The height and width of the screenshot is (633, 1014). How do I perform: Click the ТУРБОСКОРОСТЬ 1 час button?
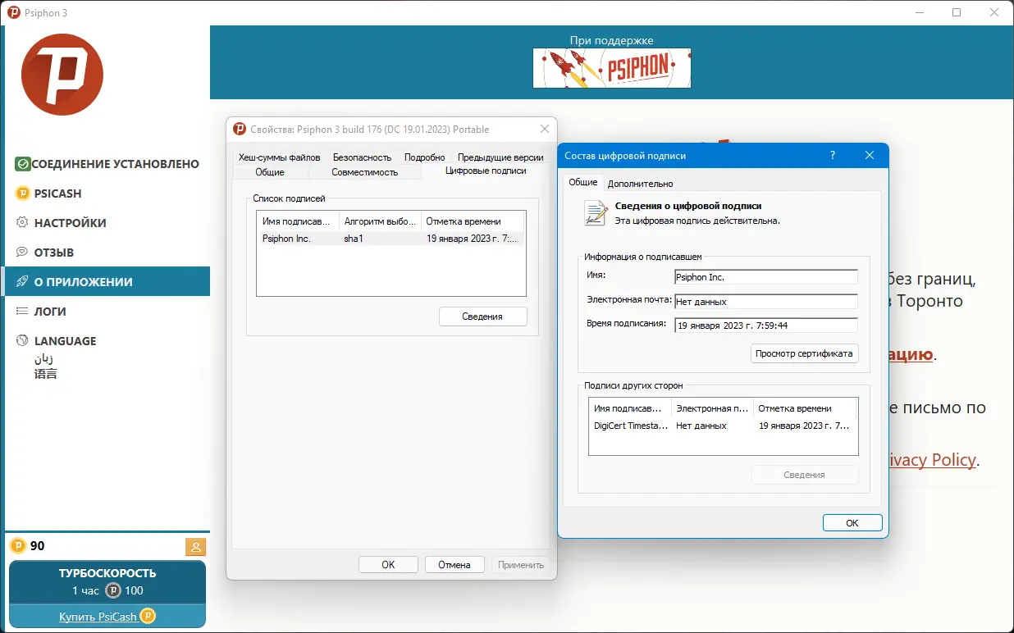pyautogui.click(x=107, y=582)
